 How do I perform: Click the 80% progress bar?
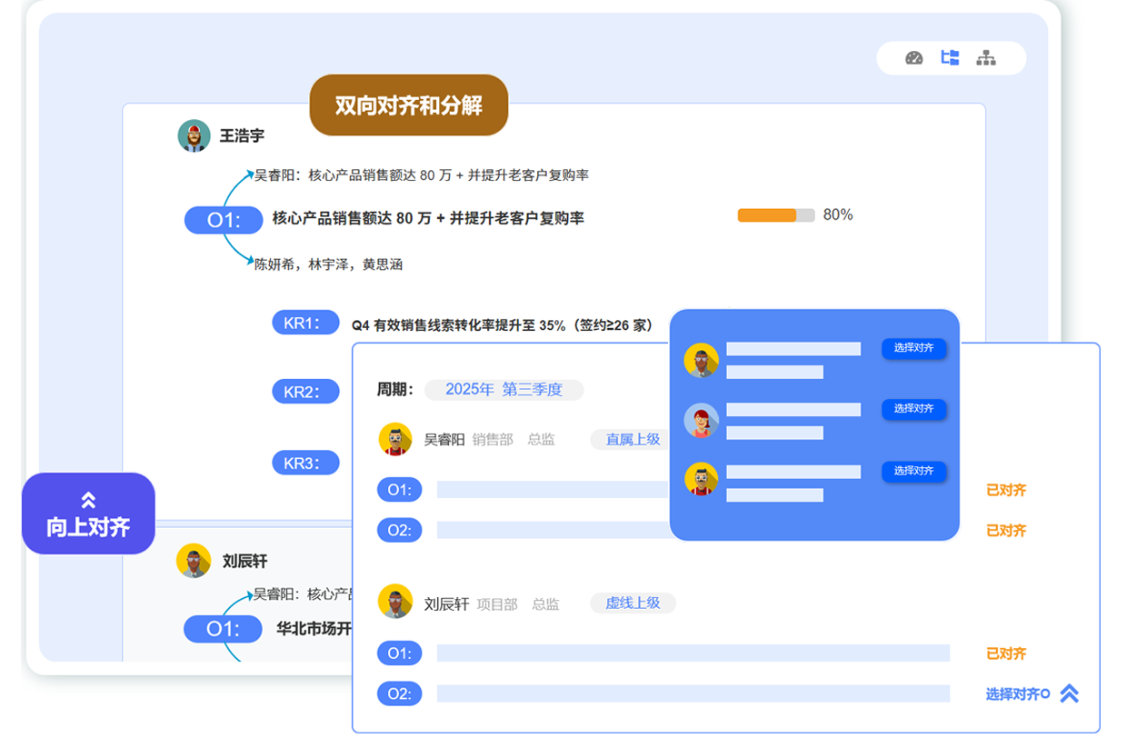pos(776,215)
